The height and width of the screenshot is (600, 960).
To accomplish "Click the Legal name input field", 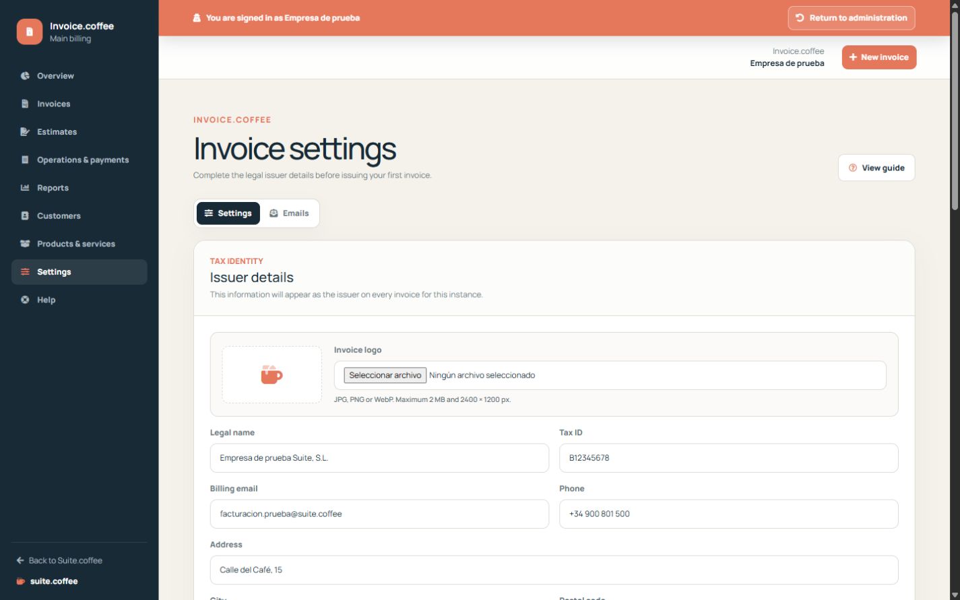I will [379, 458].
